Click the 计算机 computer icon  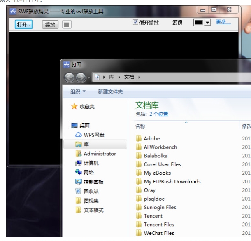tap(79, 163)
